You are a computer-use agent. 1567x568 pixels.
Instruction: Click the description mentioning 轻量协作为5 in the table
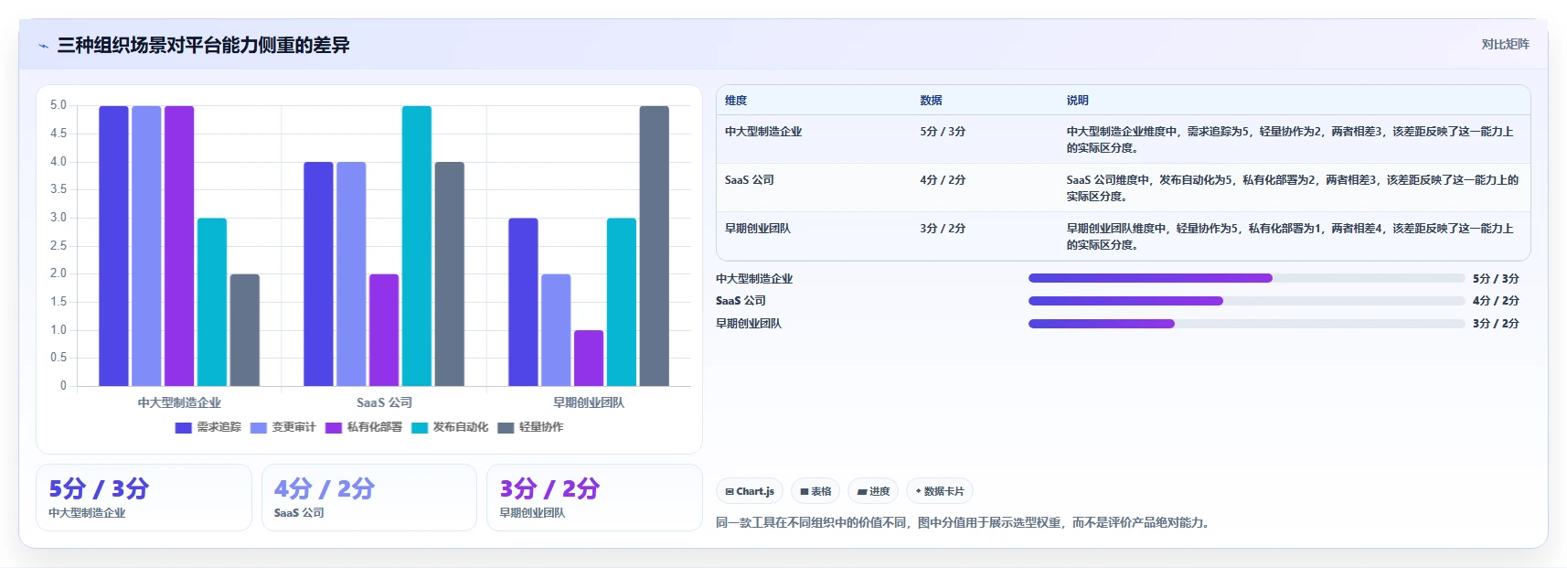click(x=1290, y=237)
